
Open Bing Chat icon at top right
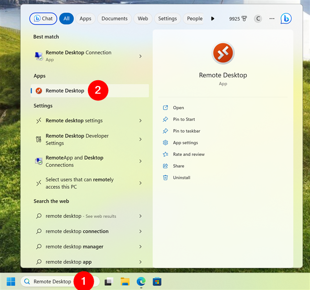point(286,19)
